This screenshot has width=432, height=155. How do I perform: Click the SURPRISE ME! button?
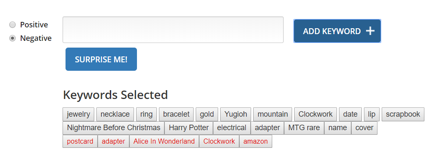pyautogui.click(x=101, y=59)
